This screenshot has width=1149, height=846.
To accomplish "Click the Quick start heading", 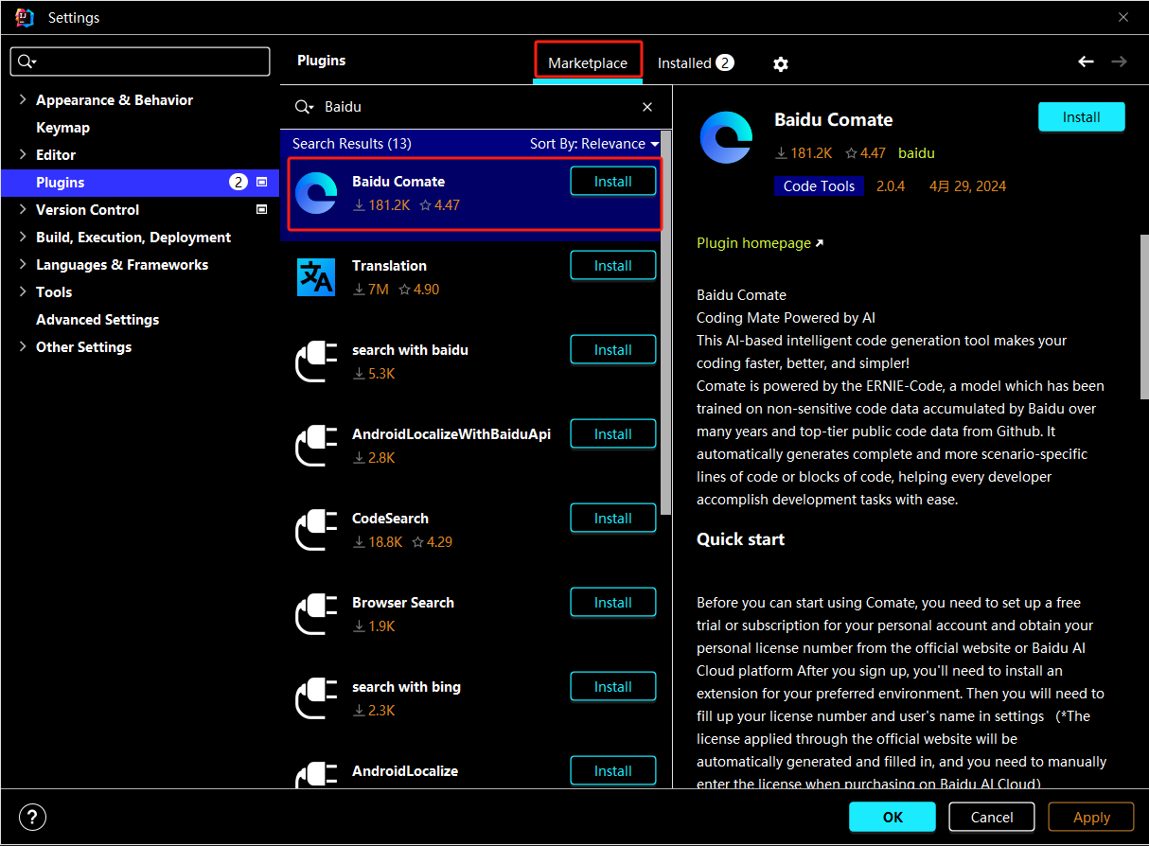I will click(x=740, y=538).
